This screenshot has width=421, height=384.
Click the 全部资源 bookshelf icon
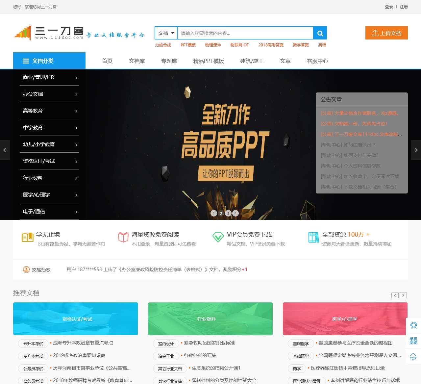(x=313, y=237)
